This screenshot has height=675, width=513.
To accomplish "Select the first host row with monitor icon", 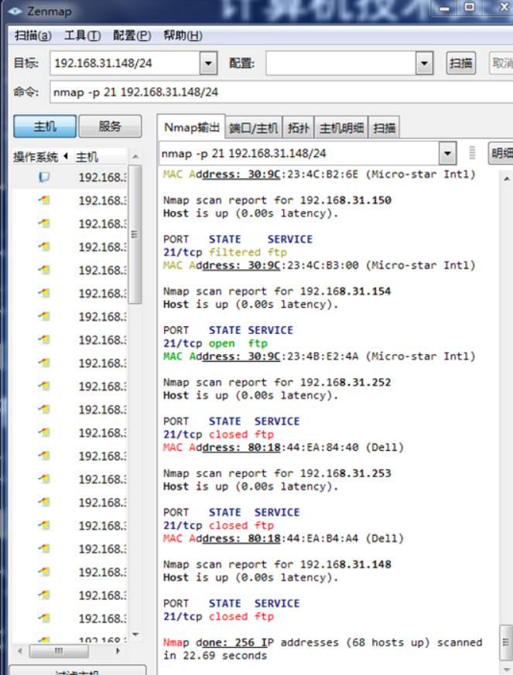I will click(x=70, y=177).
